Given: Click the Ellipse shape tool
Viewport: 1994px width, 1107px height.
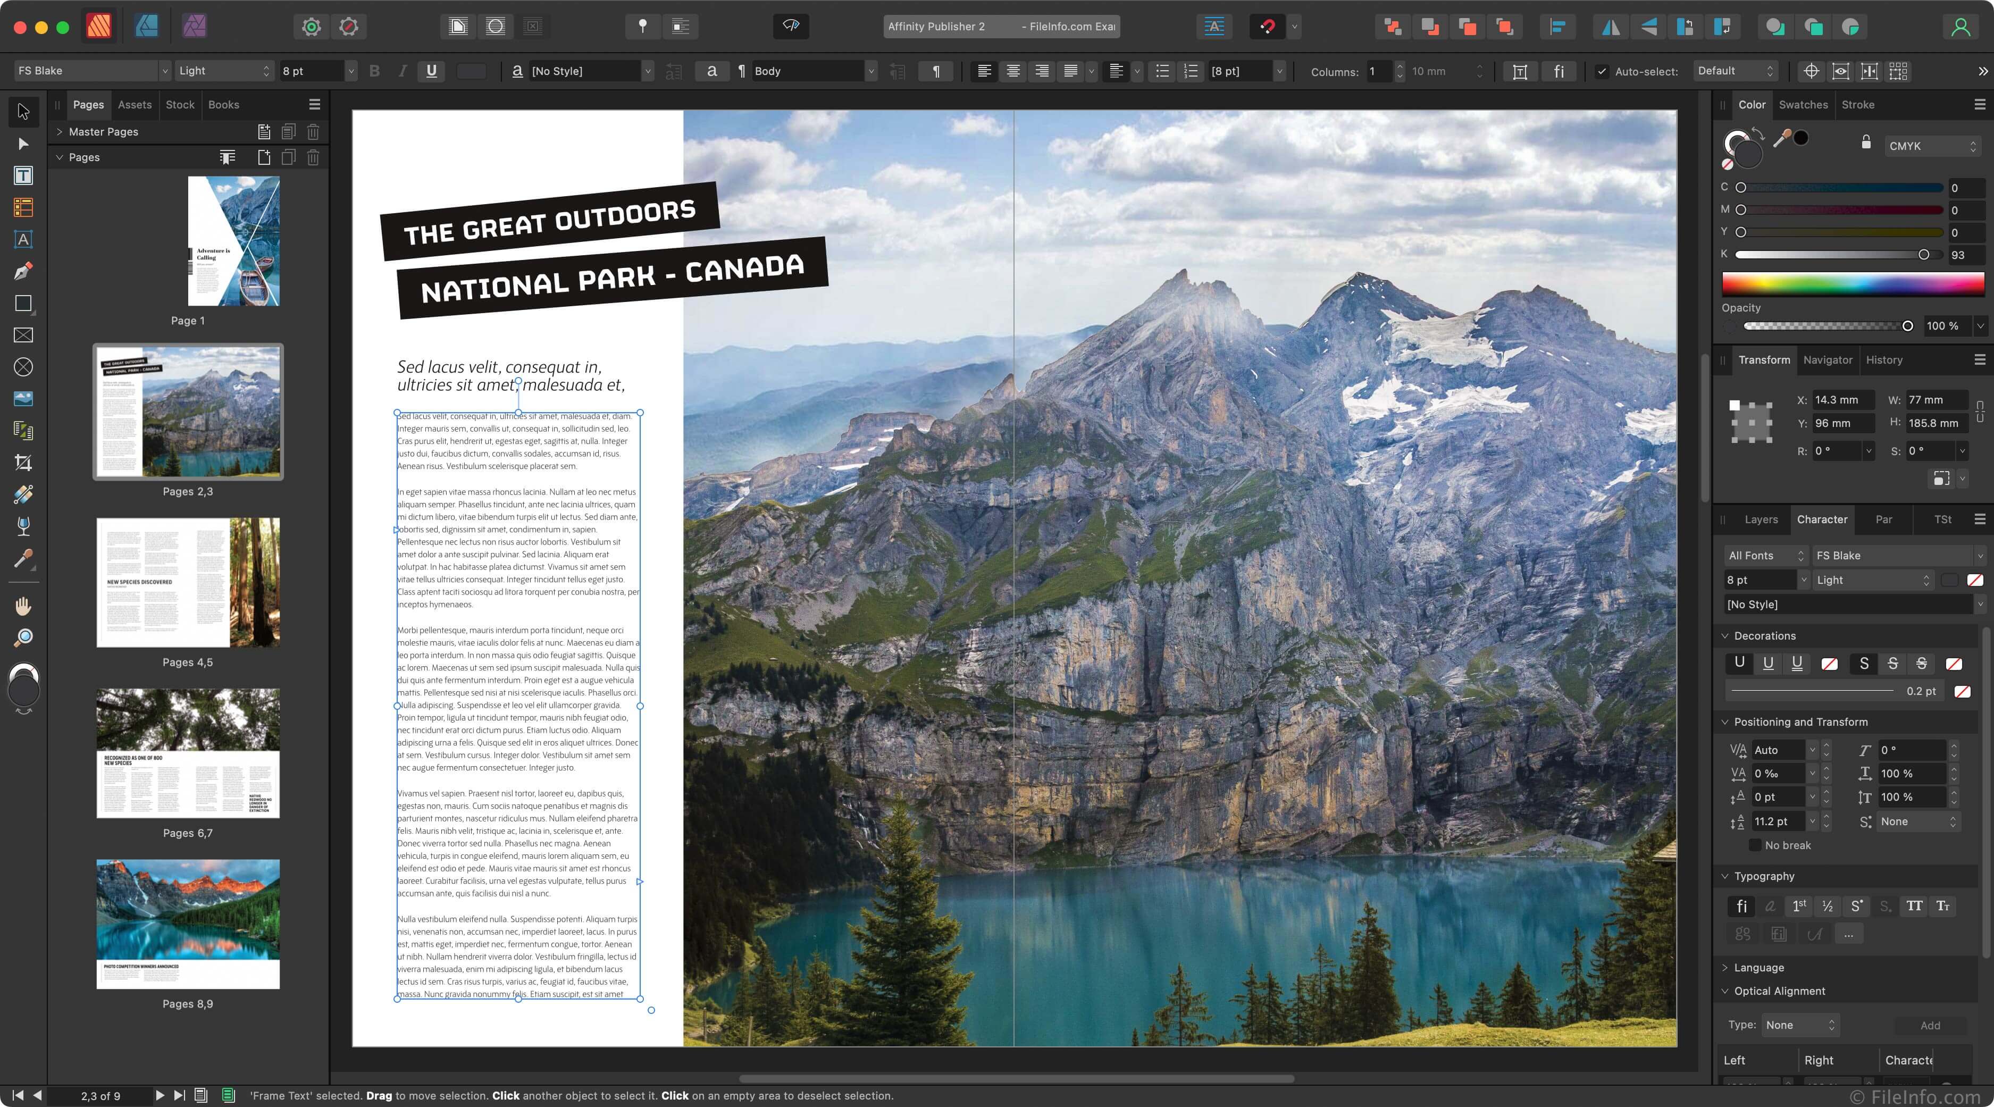Looking at the screenshot, I should [23, 367].
